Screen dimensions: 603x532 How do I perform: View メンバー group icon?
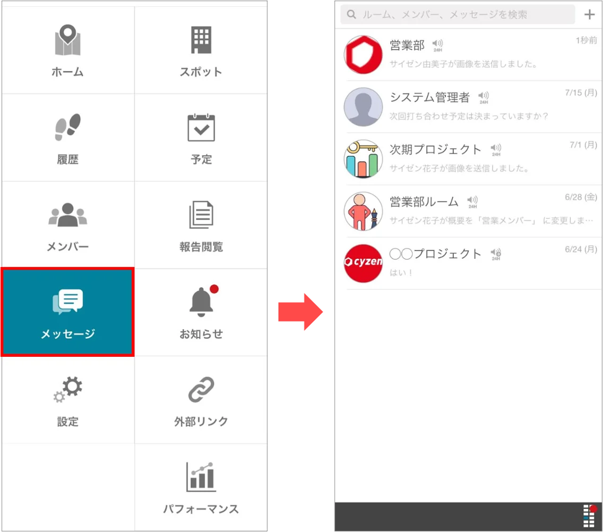tap(68, 214)
